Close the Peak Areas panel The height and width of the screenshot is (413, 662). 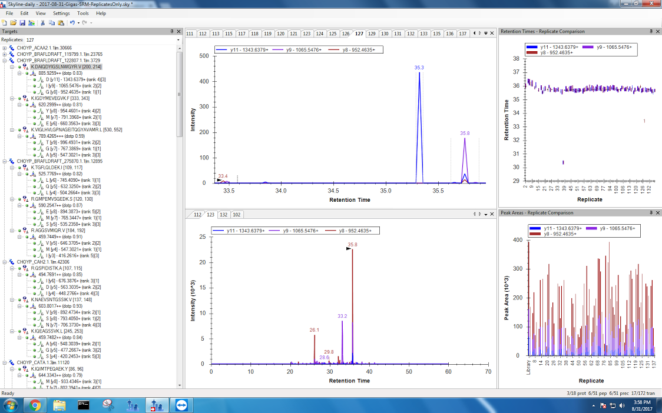tap(657, 212)
